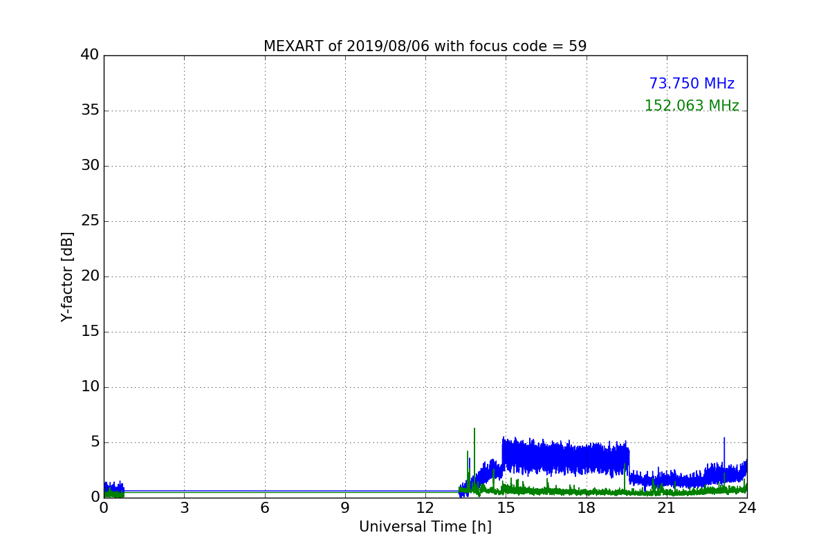Click the x-axis tick label 15

click(506, 508)
